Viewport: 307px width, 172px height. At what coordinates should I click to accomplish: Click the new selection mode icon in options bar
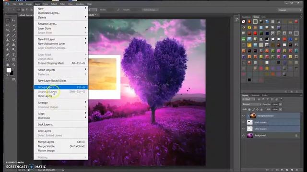click(18, 10)
